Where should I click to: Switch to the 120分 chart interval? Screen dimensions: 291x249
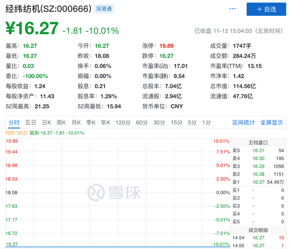123,122
